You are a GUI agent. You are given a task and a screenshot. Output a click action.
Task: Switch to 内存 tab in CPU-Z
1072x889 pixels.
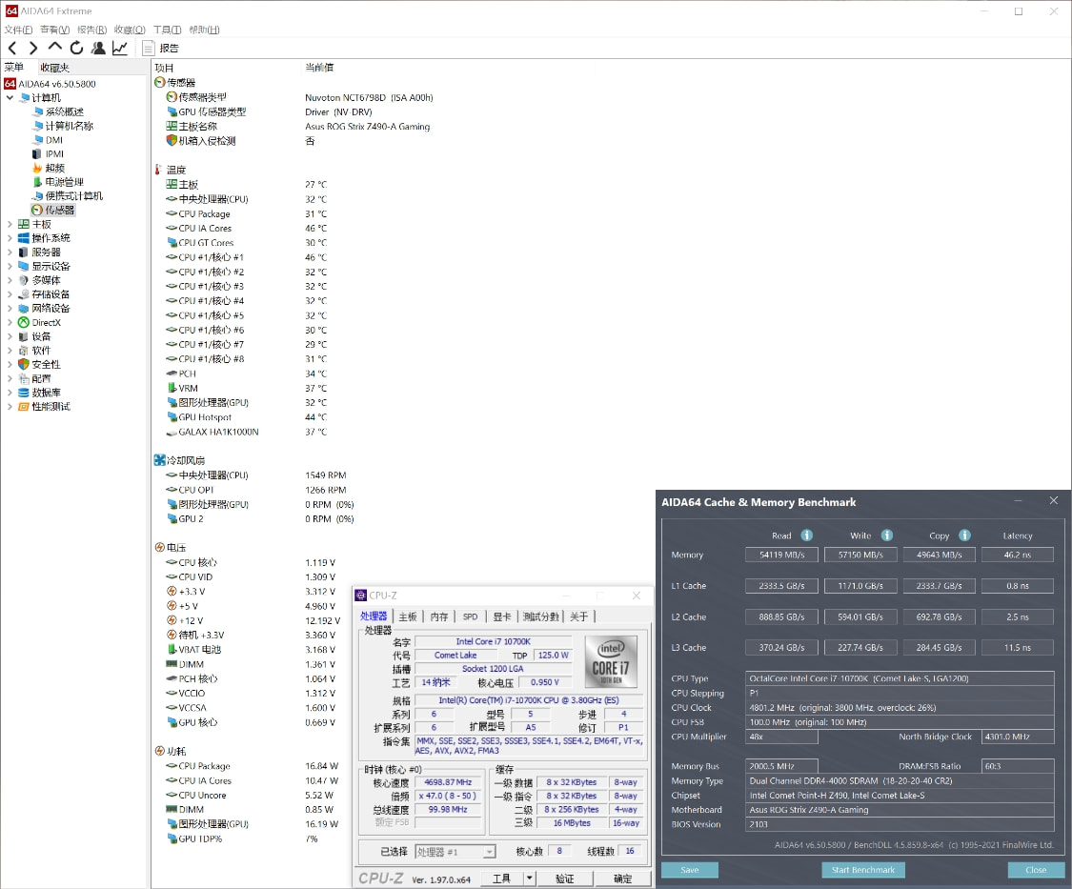point(439,616)
